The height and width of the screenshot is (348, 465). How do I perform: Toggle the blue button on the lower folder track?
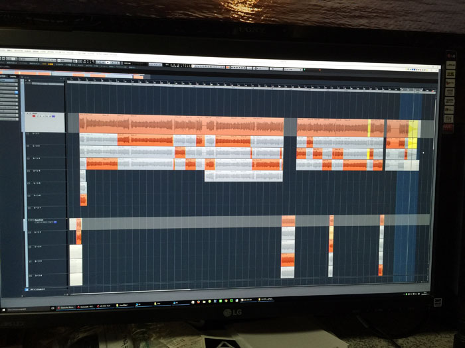[55, 222]
